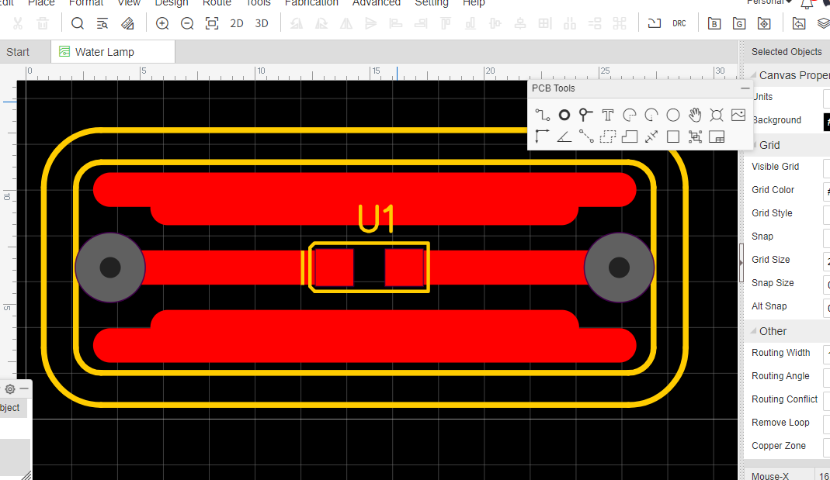This screenshot has height=480, width=830.
Task: Select the hand Move tool in PCB Tools
Action: click(x=694, y=115)
